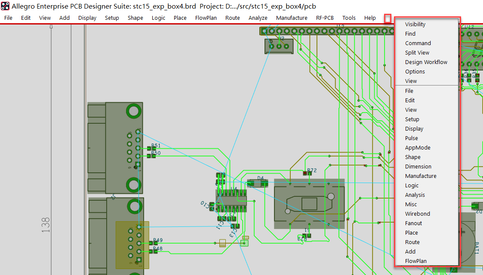Open the FlowPlan menu in menu bar
483x275 pixels.
point(206,18)
